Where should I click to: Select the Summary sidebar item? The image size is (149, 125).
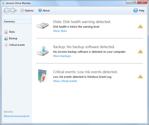pos(17,22)
